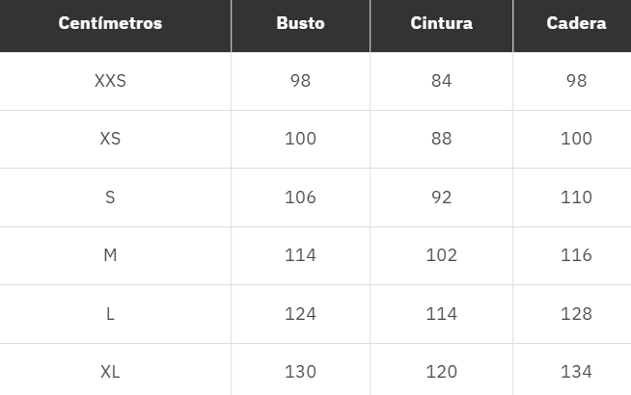
Task: Select Busto value 124 for size L
Action: coord(300,314)
